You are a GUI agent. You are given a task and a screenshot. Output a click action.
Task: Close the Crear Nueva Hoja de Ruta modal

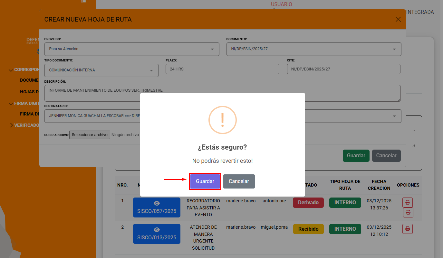(x=398, y=19)
